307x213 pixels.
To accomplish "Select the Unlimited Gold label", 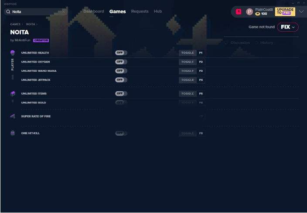I will coord(34,103).
